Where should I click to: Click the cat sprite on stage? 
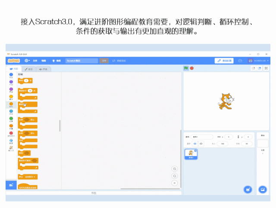(226, 101)
